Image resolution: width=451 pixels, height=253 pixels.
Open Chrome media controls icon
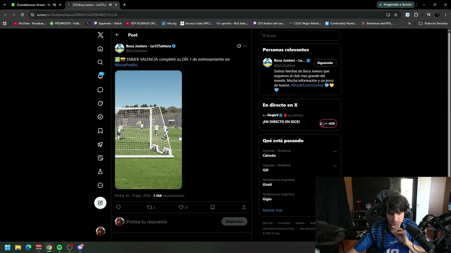click(x=428, y=15)
